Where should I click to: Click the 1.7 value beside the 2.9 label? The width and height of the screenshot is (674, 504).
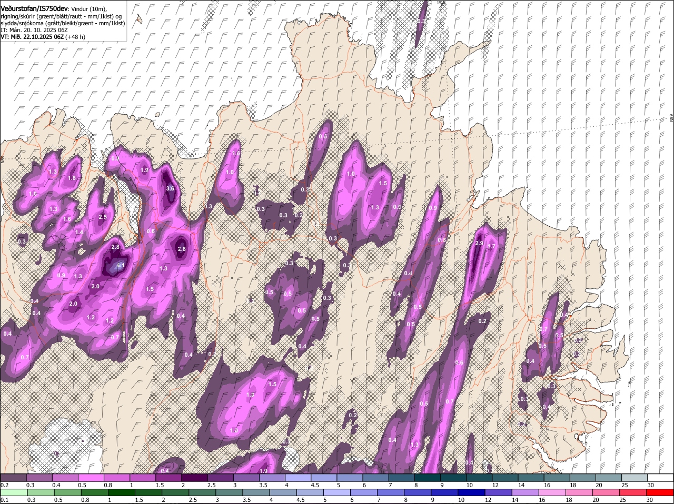pyautogui.click(x=492, y=246)
